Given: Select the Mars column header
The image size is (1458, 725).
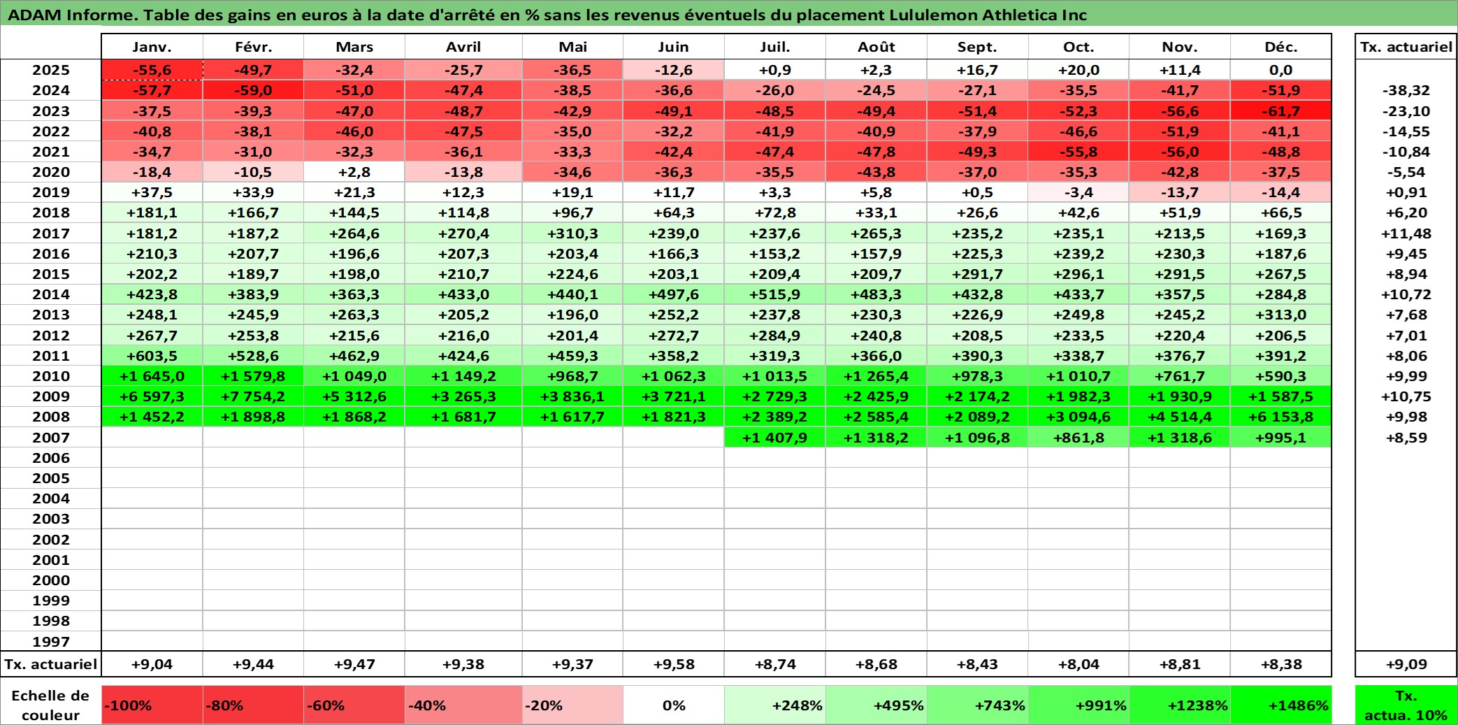Looking at the screenshot, I should tap(354, 47).
